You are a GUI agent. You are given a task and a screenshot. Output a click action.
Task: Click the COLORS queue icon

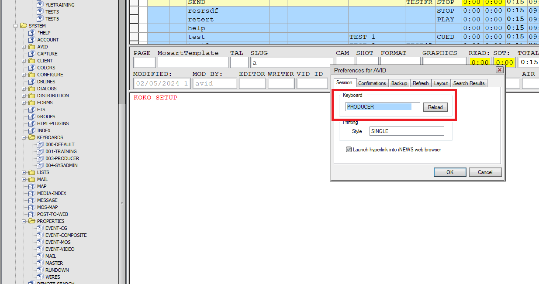[x=32, y=68]
